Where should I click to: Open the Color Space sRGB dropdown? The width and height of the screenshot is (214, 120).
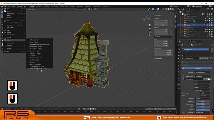(x=205, y=93)
